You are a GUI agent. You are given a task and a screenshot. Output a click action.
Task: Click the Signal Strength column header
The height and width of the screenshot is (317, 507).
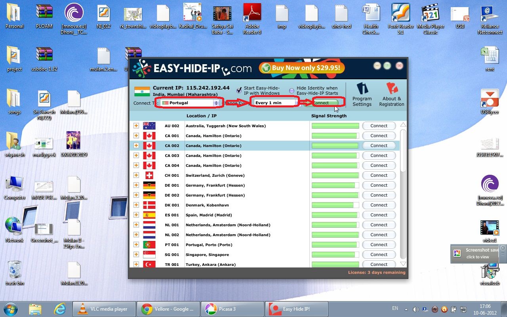click(329, 116)
